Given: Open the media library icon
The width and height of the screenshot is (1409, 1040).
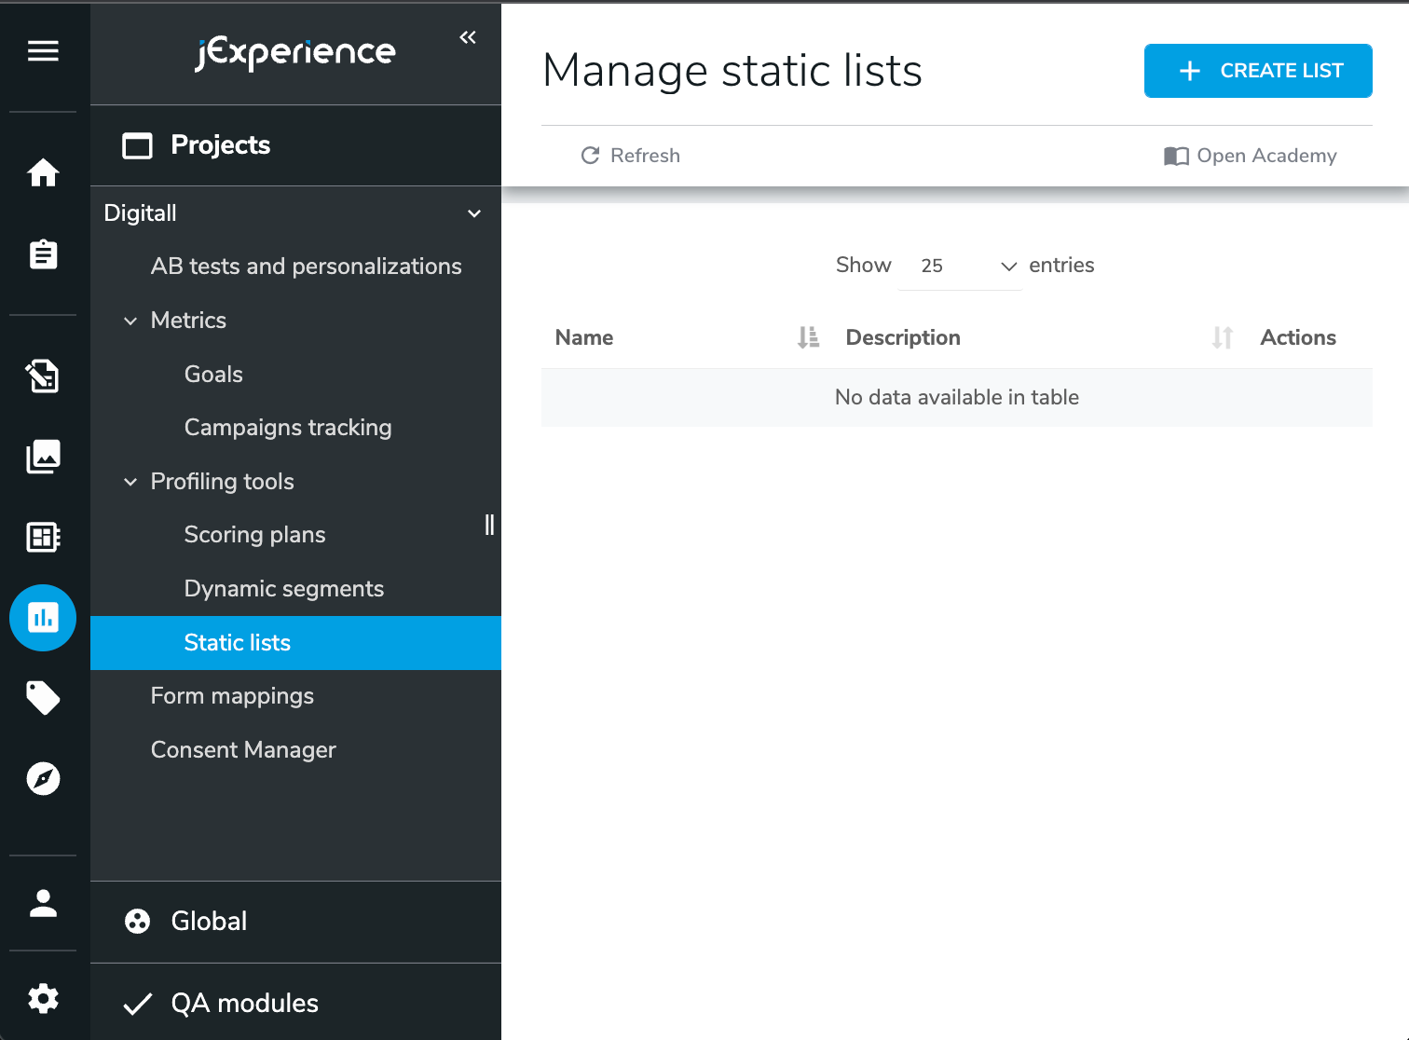Looking at the screenshot, I should 43,457.
